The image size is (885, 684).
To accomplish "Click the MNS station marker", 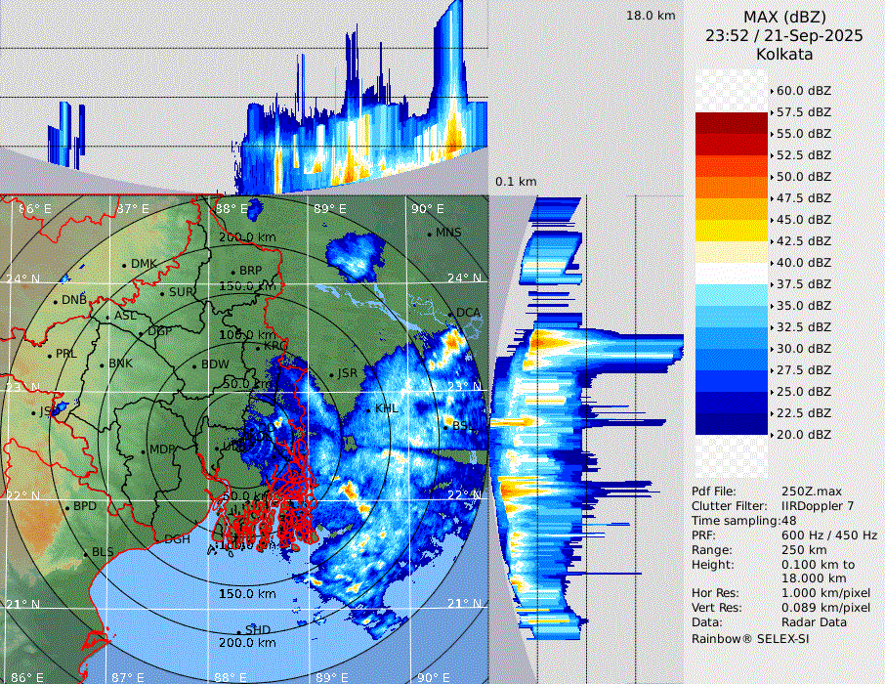I will point(430,233).
